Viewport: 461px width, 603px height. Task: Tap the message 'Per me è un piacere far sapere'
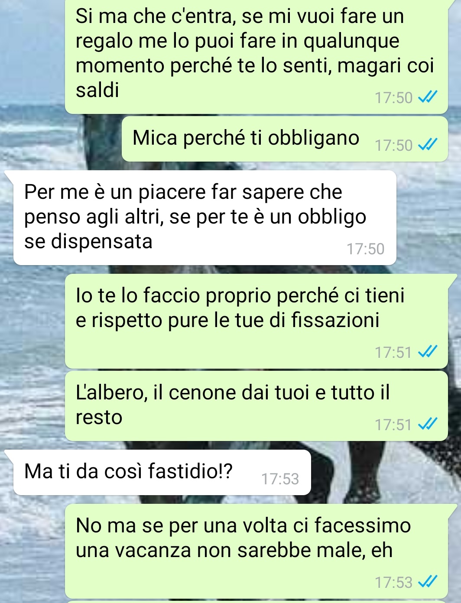205,217
